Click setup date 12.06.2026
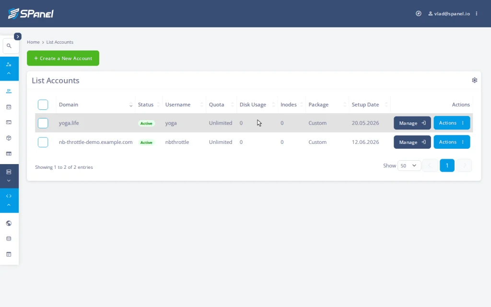 click(x=365, y=142)
